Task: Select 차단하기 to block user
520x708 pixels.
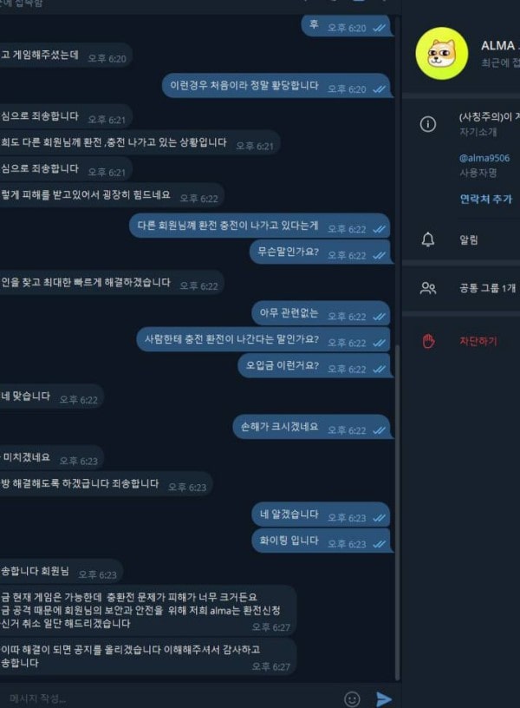Action: (478, 341)
